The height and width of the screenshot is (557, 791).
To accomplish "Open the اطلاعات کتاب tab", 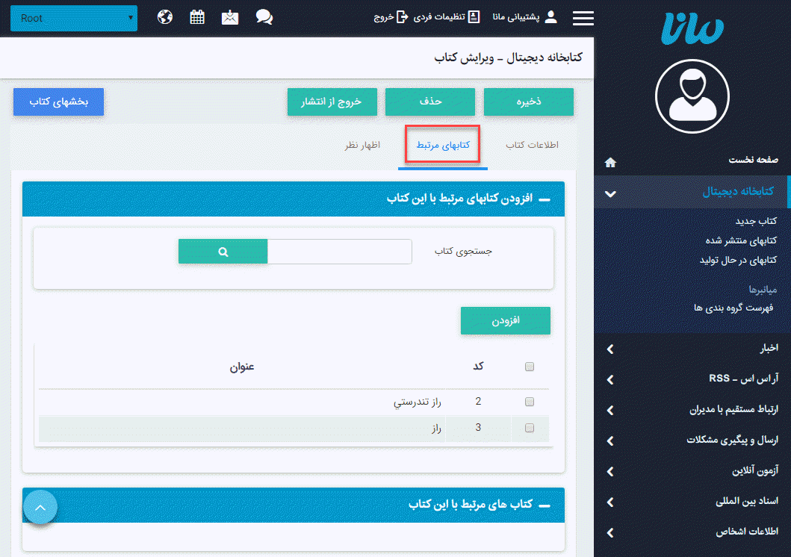I will [x=532, y=146].
